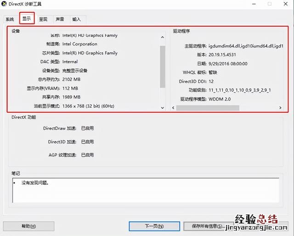Click the driver panel right scroll arrow
294x236 pixels.
click(x=280, y=108)
